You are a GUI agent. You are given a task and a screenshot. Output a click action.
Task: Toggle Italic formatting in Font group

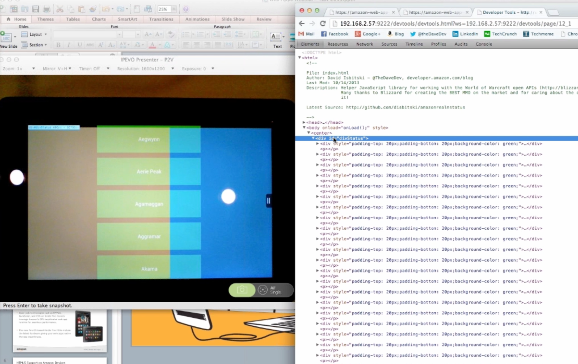coord(69,45)
